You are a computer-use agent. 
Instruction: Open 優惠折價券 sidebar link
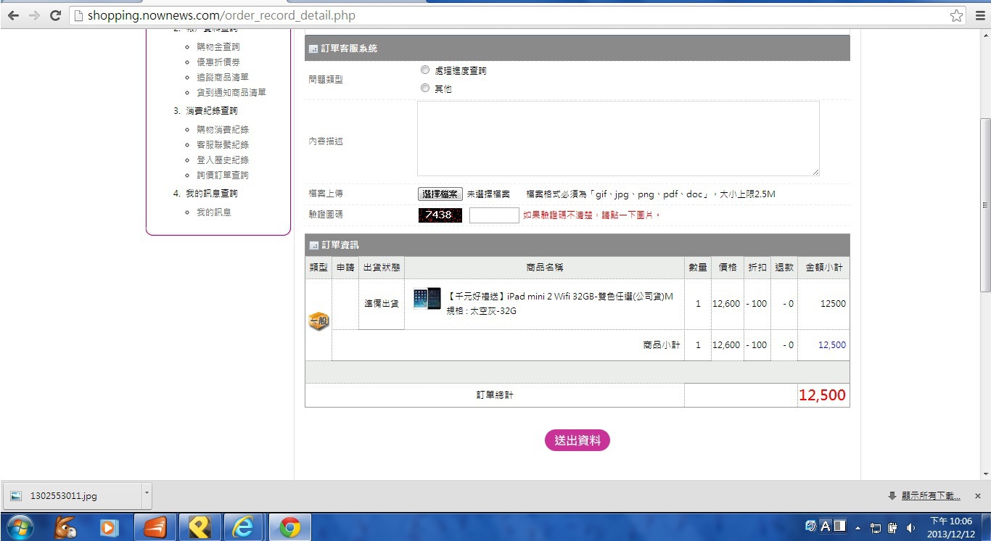[218, 62]
